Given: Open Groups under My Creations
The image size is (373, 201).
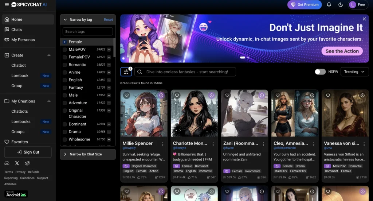Looking at the screenshot, I should [18, 132].
